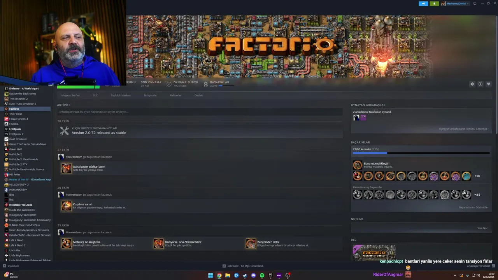Open MeyhaneciDimitri account dropdown
The image size is (498, 280).
[x=455, y=3]
